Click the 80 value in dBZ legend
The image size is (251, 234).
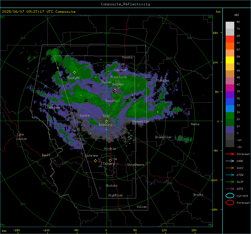(238, 22)
